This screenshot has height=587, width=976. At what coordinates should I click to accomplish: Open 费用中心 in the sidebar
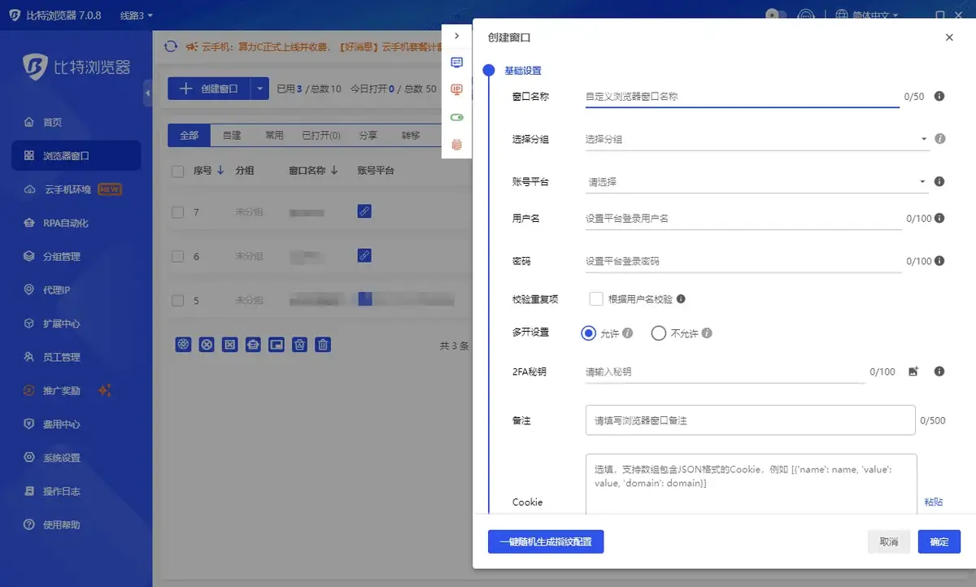coord(51,424)
